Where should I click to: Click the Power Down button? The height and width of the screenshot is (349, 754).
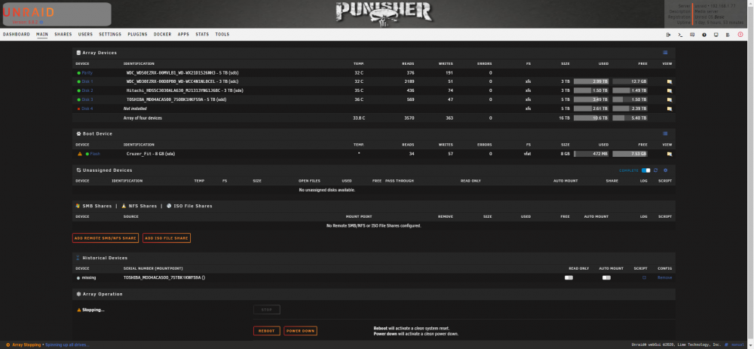pyautogui.click(x=301, y=331)
